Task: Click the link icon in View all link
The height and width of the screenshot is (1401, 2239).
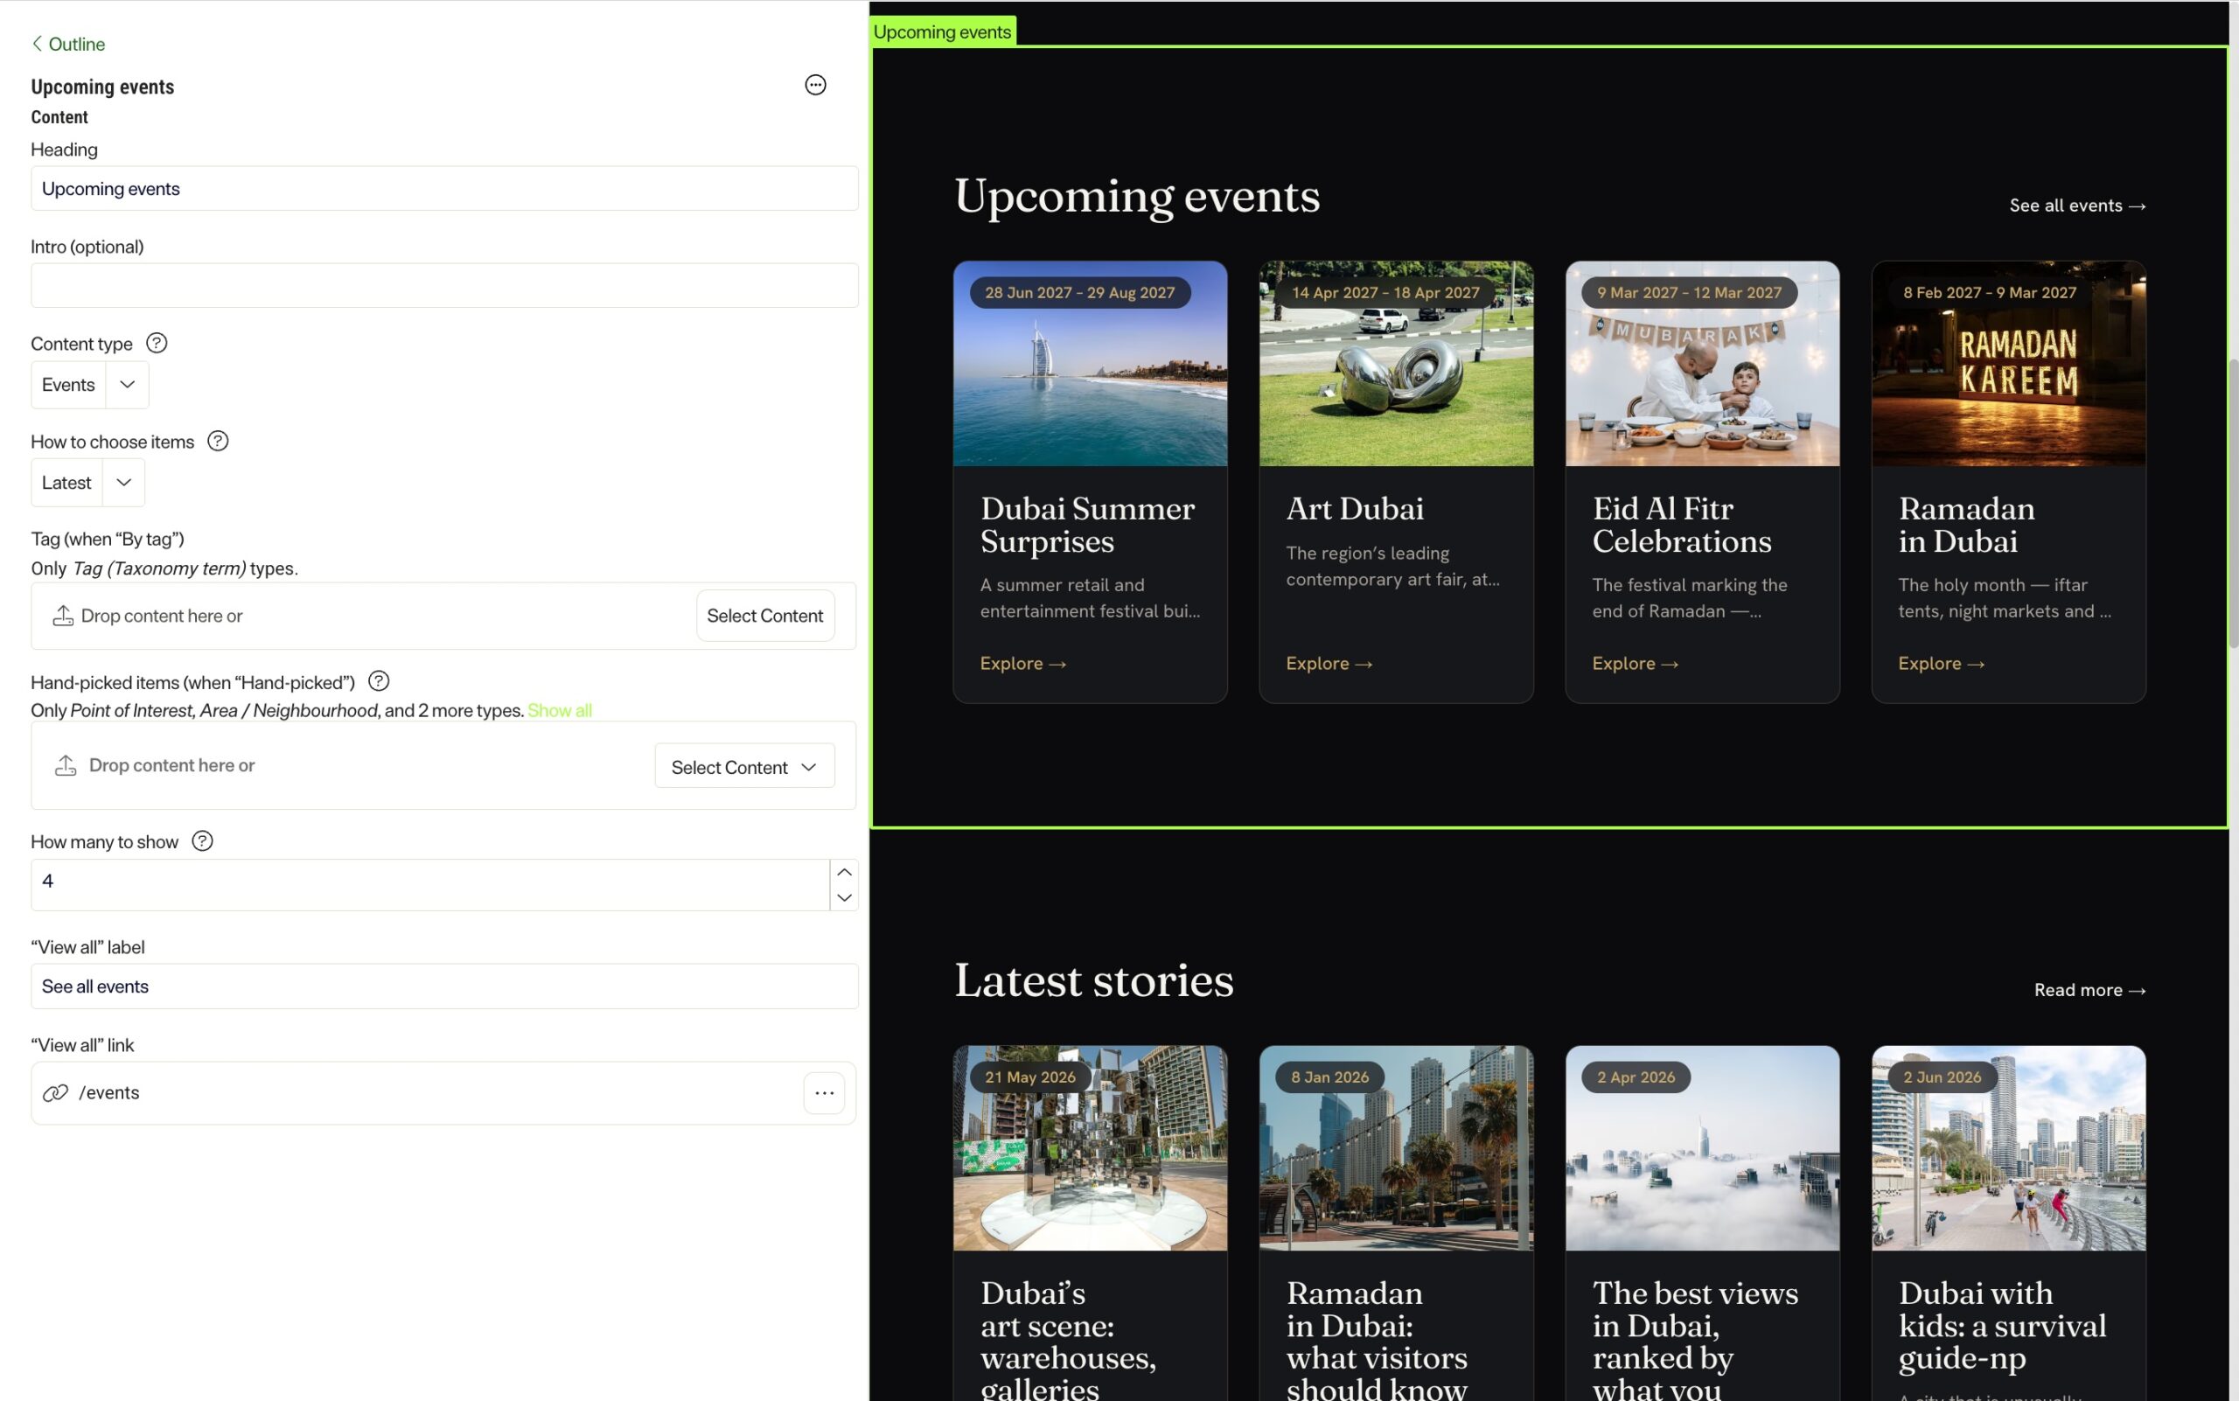Action: [x=56, y=1092]
